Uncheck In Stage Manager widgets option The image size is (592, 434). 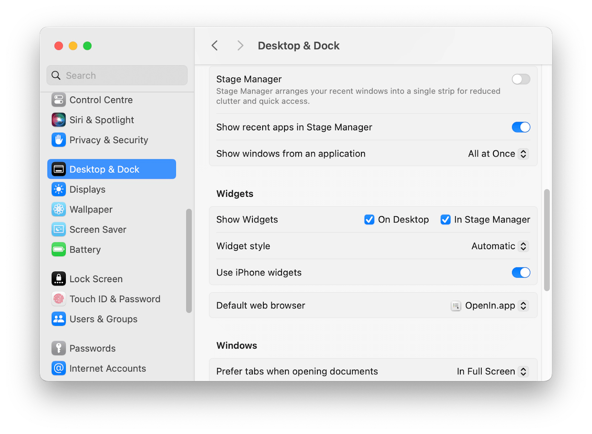(445, 219)
